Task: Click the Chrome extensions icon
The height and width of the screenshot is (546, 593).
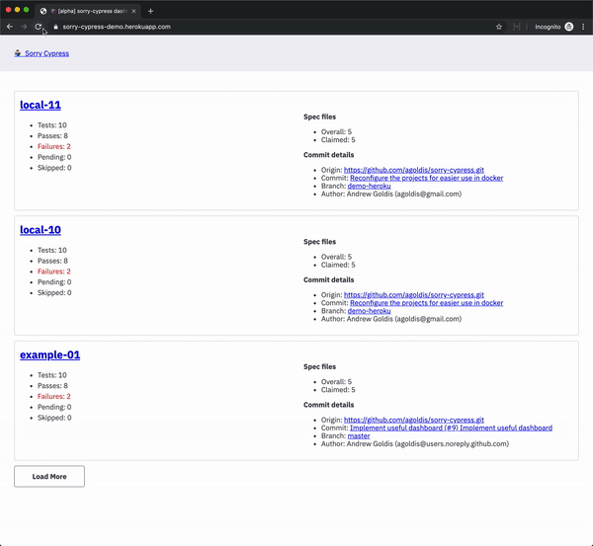Action: (517, 27)
